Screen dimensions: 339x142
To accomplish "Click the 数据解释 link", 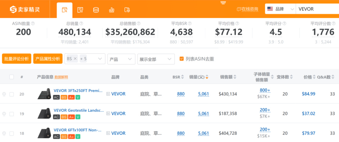I will click(62, 77).
